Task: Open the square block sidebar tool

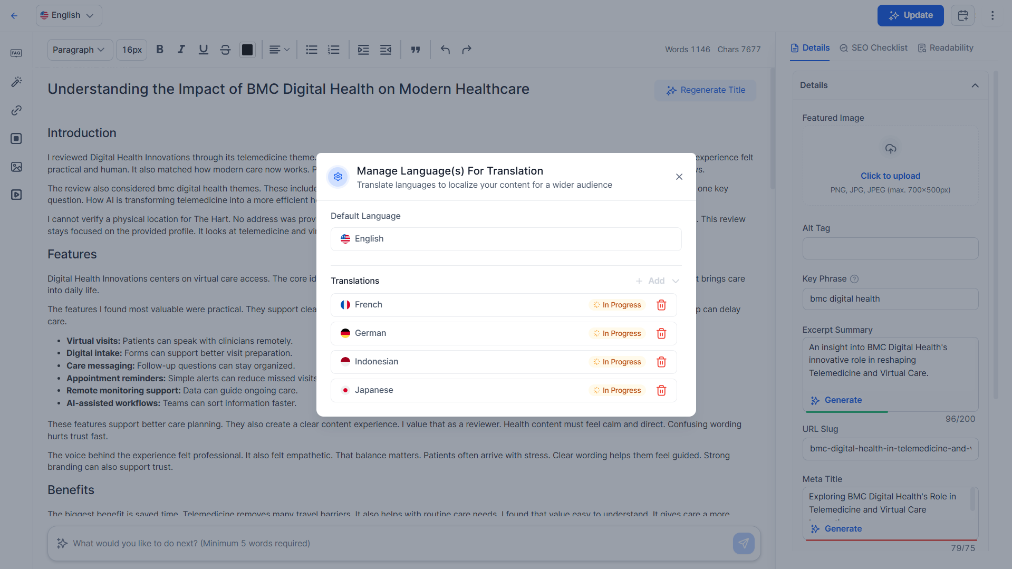Action: point(16,139)
